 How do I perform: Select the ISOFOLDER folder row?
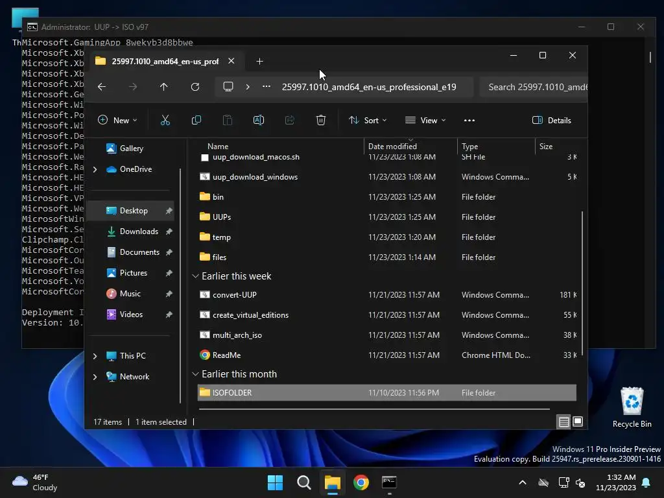[387, 392]
